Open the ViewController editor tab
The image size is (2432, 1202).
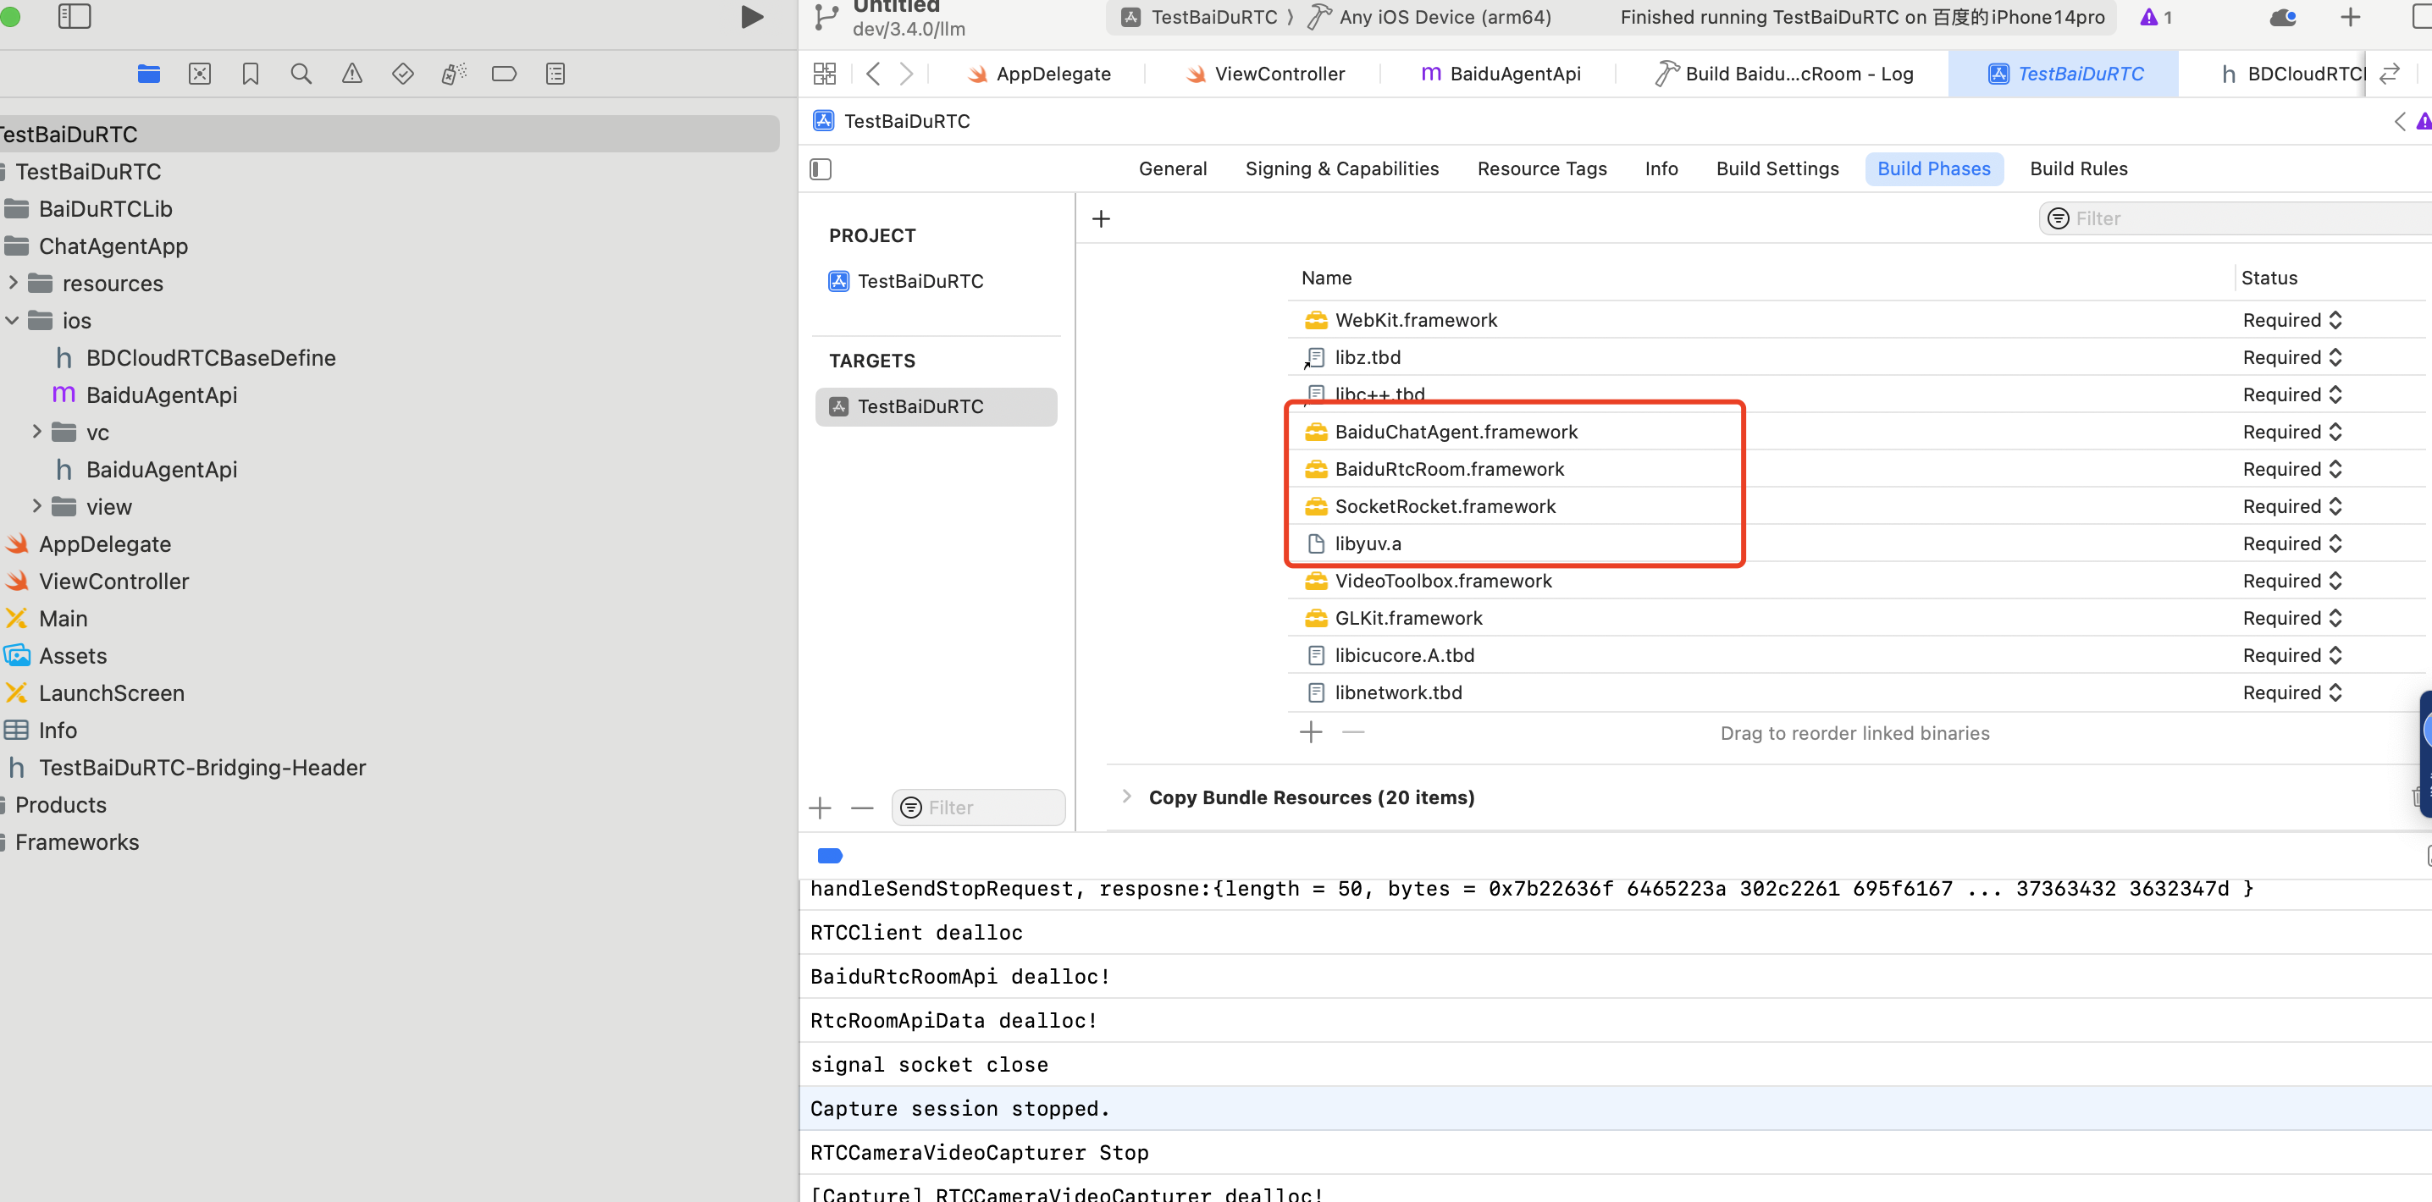(x=1265, y=74)
